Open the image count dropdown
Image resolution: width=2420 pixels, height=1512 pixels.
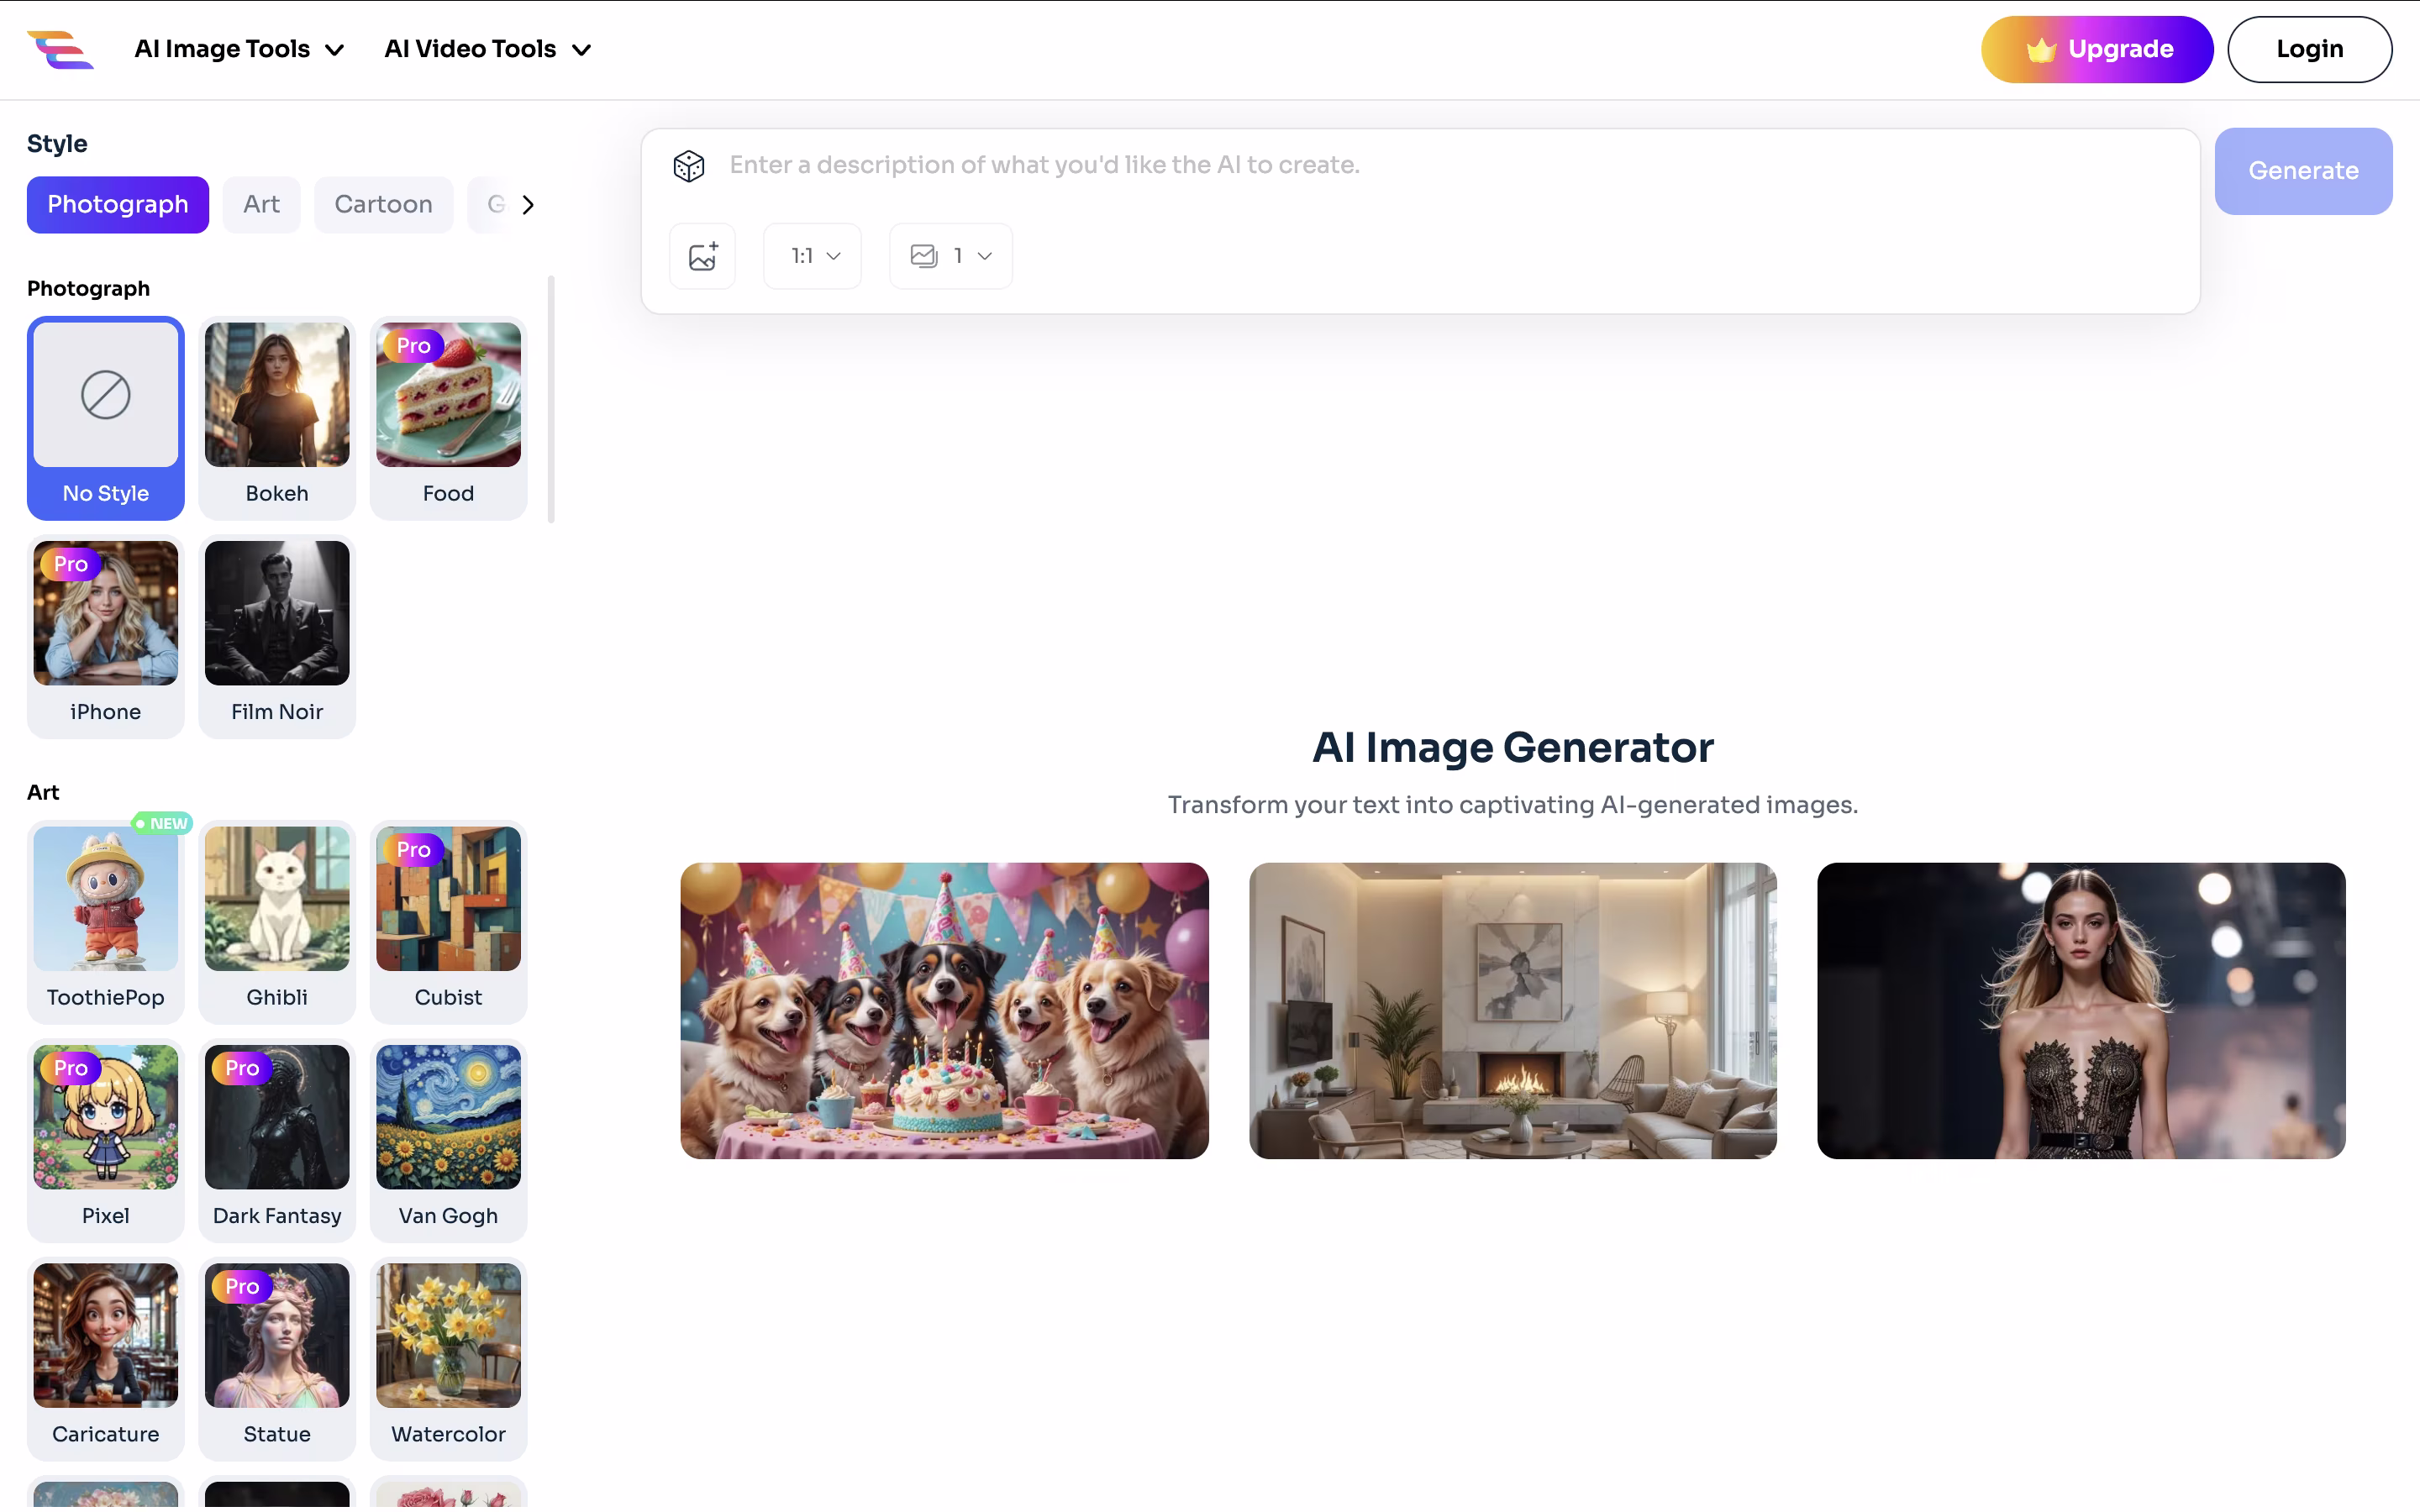point(951,256)
